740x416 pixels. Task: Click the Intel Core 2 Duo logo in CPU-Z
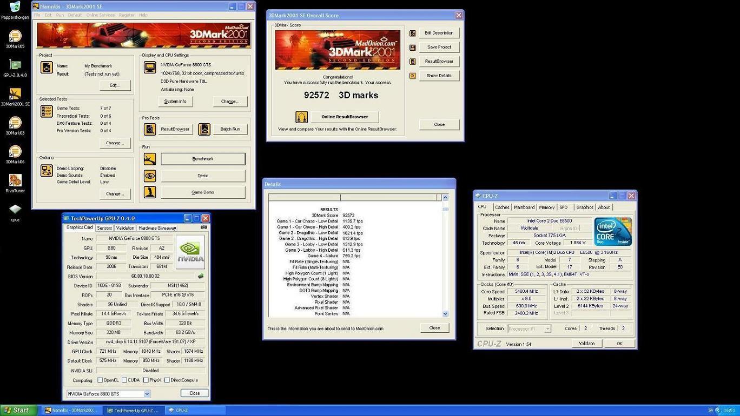[x=613, y=232]
